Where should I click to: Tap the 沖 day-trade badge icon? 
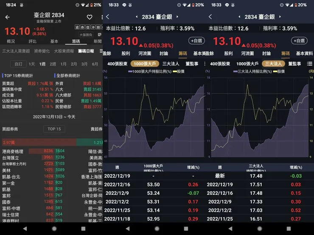pyautogui.click(x=93, y=27)
